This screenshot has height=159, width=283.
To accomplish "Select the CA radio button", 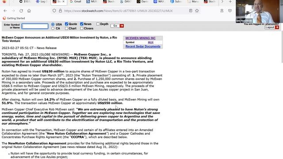I will tap(53, 28).
